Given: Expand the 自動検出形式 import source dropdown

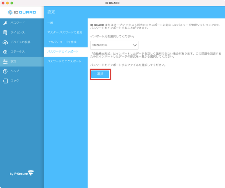Looking at the screenshot, I should 114,45.
